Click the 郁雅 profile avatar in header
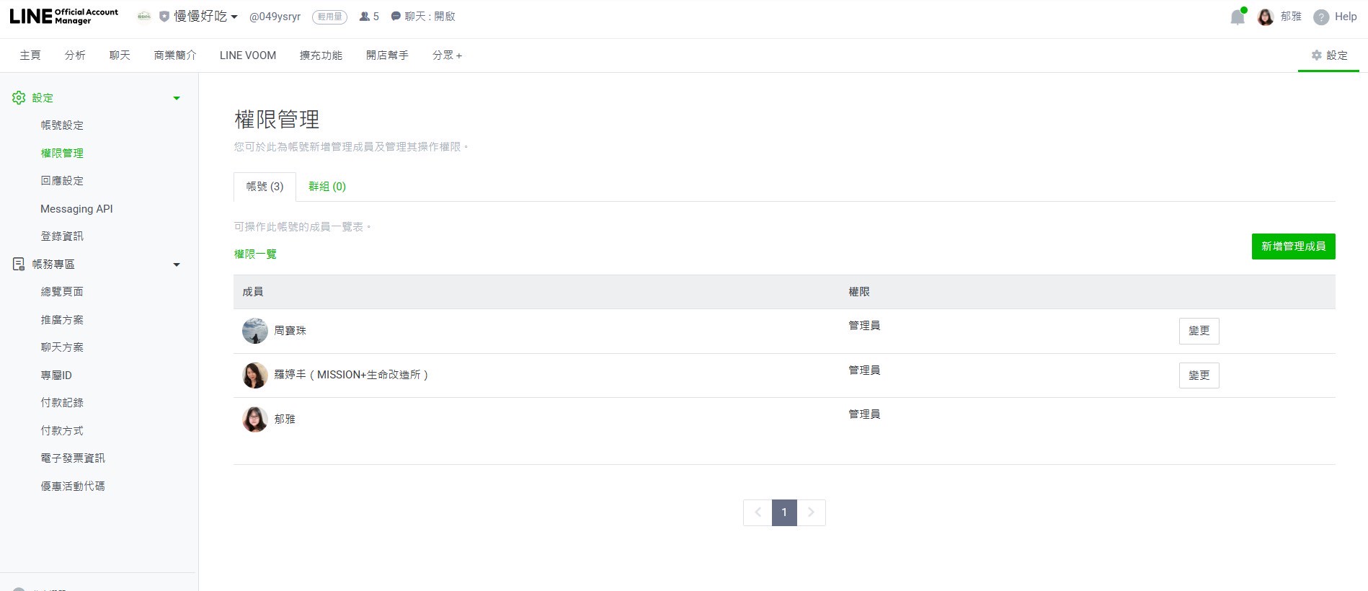The height and width of the screenshot is (591, 1368). click(x=1265, y=17)
